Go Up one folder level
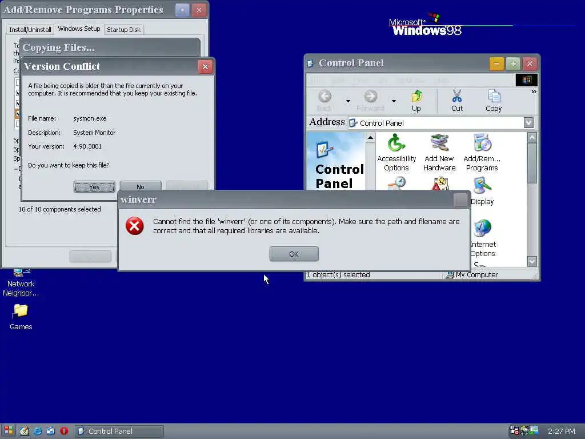585x439 pixels. coord(416,101)
